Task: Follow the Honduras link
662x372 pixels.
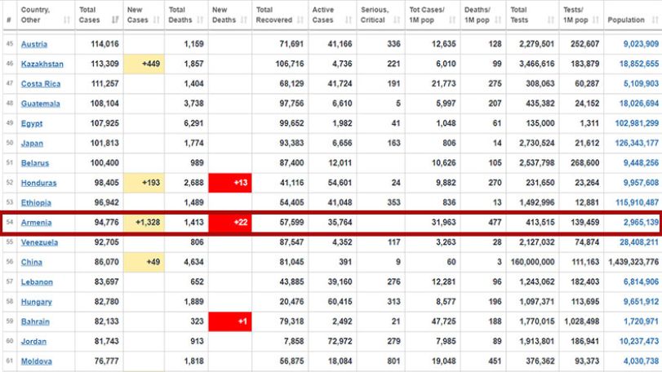Action: click(39, 183)
